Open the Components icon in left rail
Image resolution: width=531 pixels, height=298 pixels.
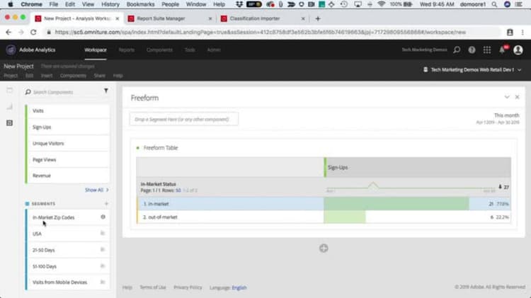coord(9,123)
